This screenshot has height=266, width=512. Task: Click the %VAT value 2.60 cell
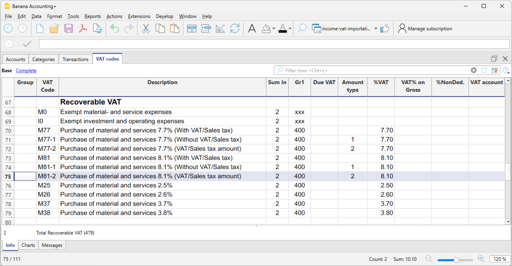click(381, 194)
